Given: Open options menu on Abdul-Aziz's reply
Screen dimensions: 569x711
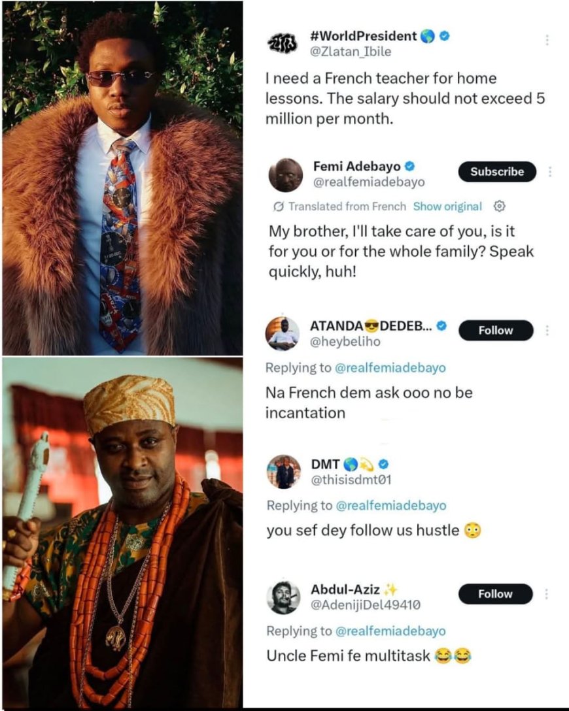Looking at the screenshot, I should (548, 594).
